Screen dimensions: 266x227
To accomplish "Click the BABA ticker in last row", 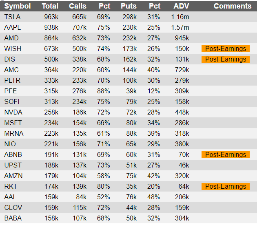I will coord(13,218).
